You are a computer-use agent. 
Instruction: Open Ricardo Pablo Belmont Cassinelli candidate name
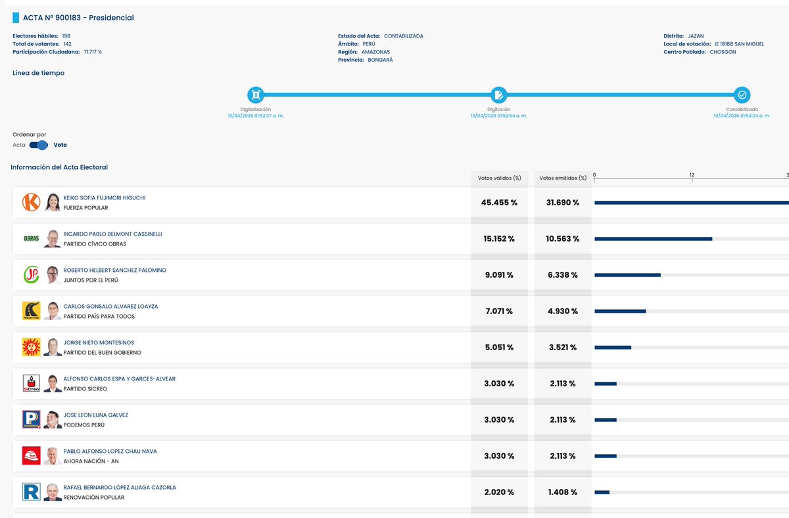pos(112,234)
